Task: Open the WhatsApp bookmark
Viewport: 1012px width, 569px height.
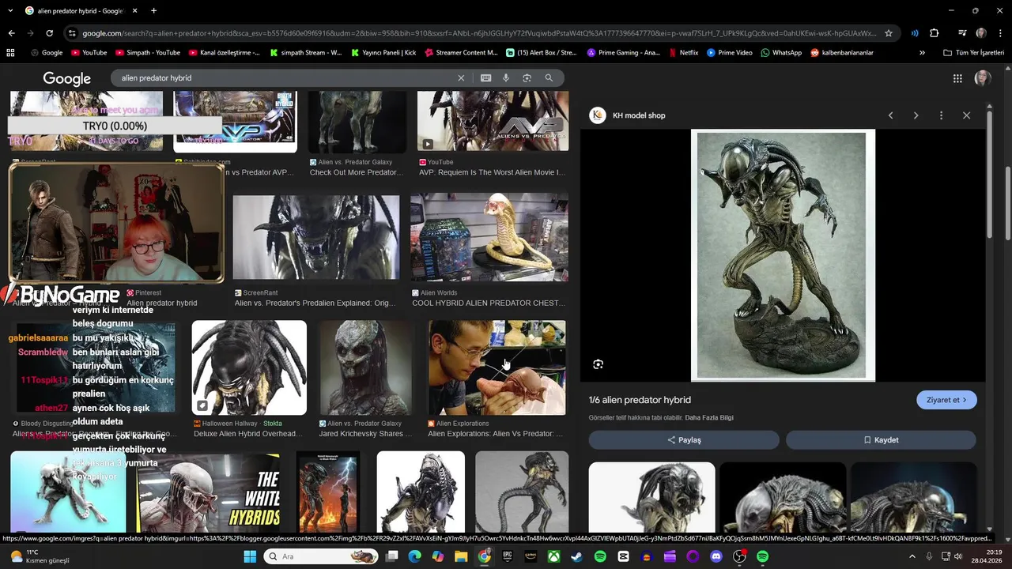Action: coord(781,53)
